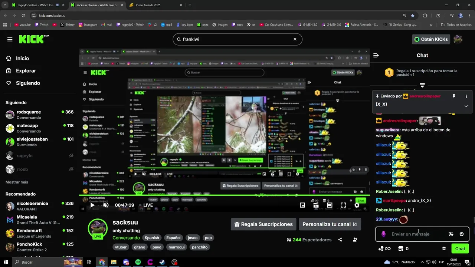Open Kendomurft League of Legends stream

(39, 233)
